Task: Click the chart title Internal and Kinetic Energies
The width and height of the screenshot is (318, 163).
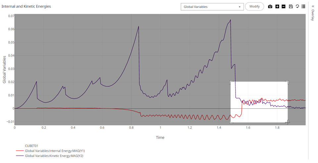Action: tap(26, 6)
